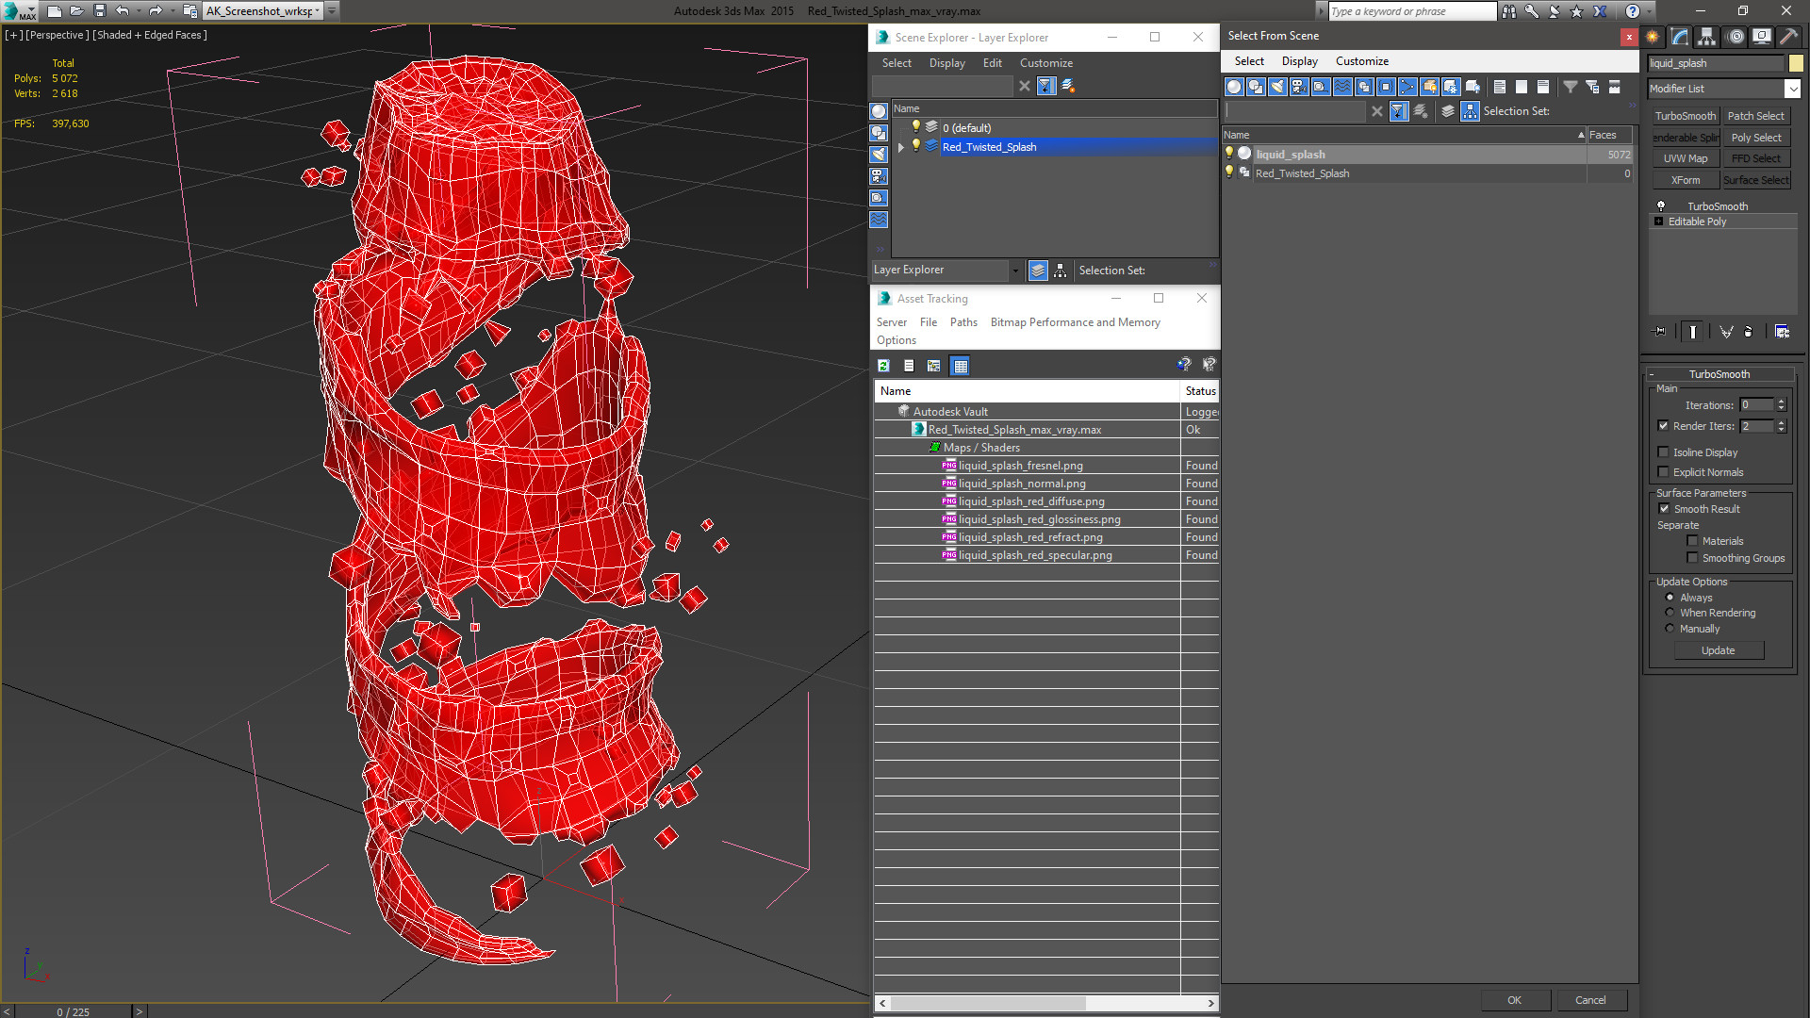Screen dimensions: 1810x1018
Task: Open Layer Explorer dropdown at Scene Explorer bottom
Action: [1015, 271]
